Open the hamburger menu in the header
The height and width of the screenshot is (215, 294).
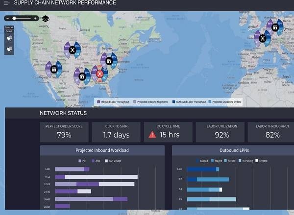(x=7, y=3)
